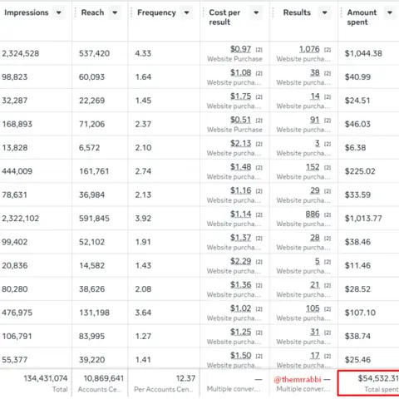Open the Impressions column dropdown arrow
399x399 pixels.
(x=59, y=12)
